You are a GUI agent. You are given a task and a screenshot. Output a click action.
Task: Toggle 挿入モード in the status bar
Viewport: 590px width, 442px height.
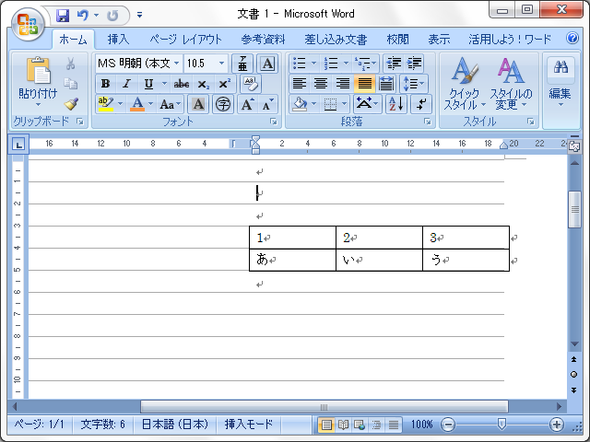pos(249,425)
